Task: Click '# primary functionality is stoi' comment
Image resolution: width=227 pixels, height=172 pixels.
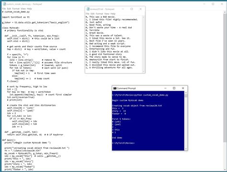Action: [24, 31]
